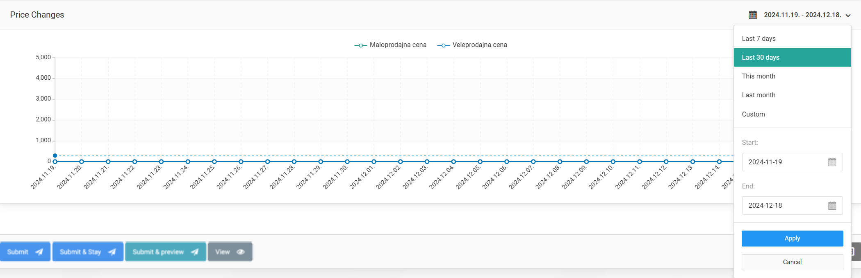Collapse the date range dropdown chevron
The width and height of the screenshot is (861, 278).
848,16
